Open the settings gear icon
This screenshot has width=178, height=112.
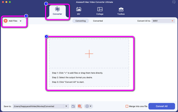click(87, 106)
